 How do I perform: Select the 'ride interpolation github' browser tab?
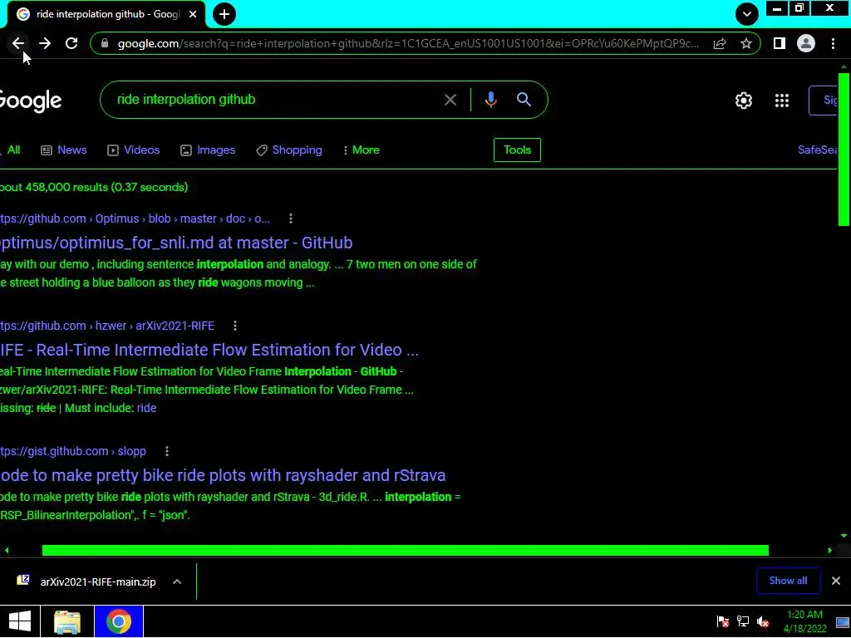click(106, 14)
